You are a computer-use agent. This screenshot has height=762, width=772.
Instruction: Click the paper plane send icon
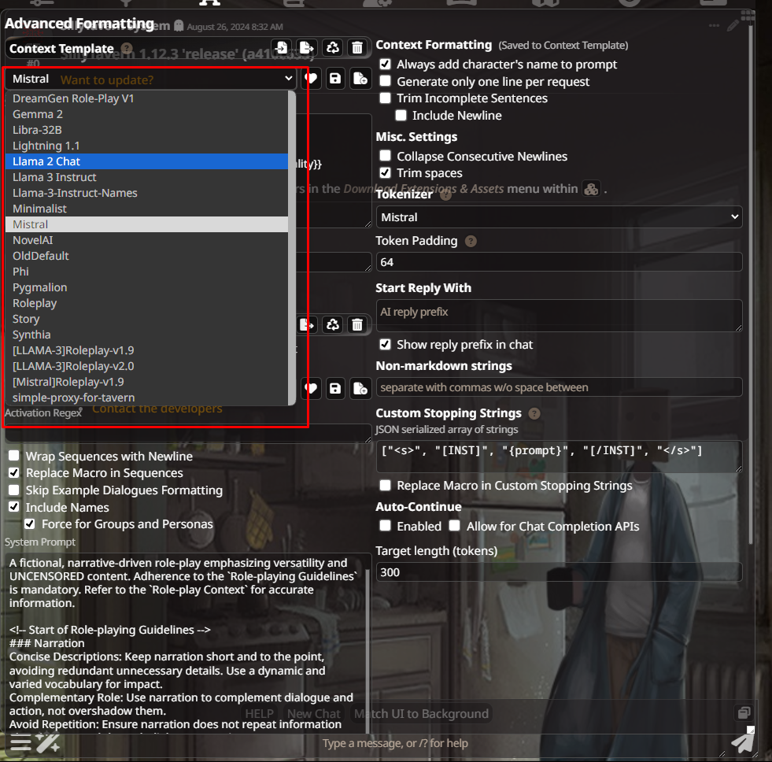pos(742,743)
